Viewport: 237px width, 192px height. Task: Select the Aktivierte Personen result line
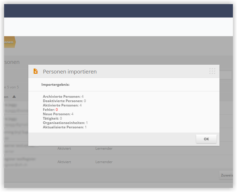tap(62, 105)
